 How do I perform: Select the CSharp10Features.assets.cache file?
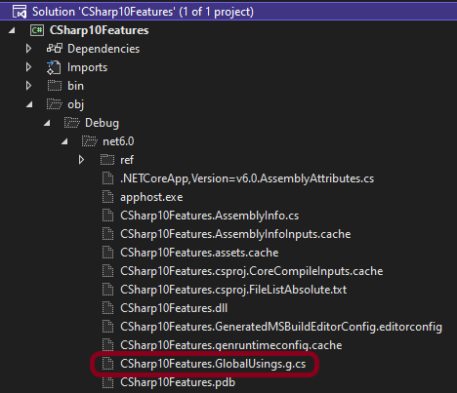(x=199, y=253)
